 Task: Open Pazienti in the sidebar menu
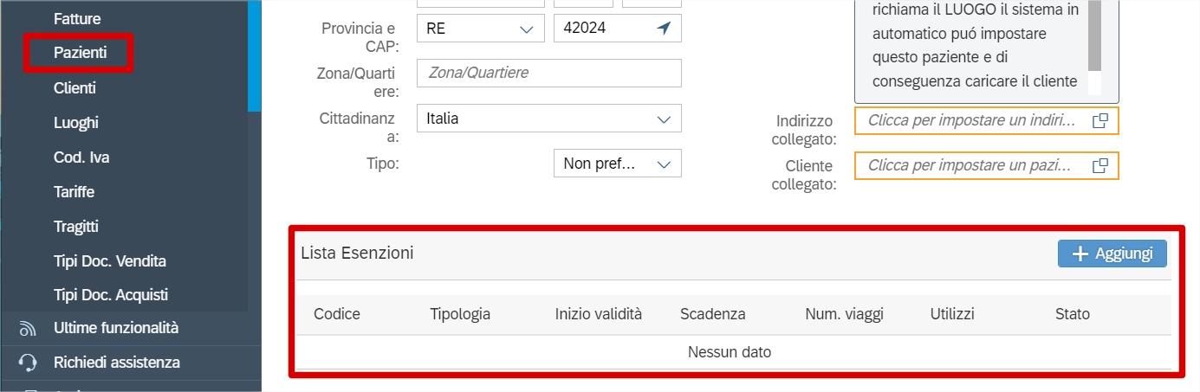point(80,53)
